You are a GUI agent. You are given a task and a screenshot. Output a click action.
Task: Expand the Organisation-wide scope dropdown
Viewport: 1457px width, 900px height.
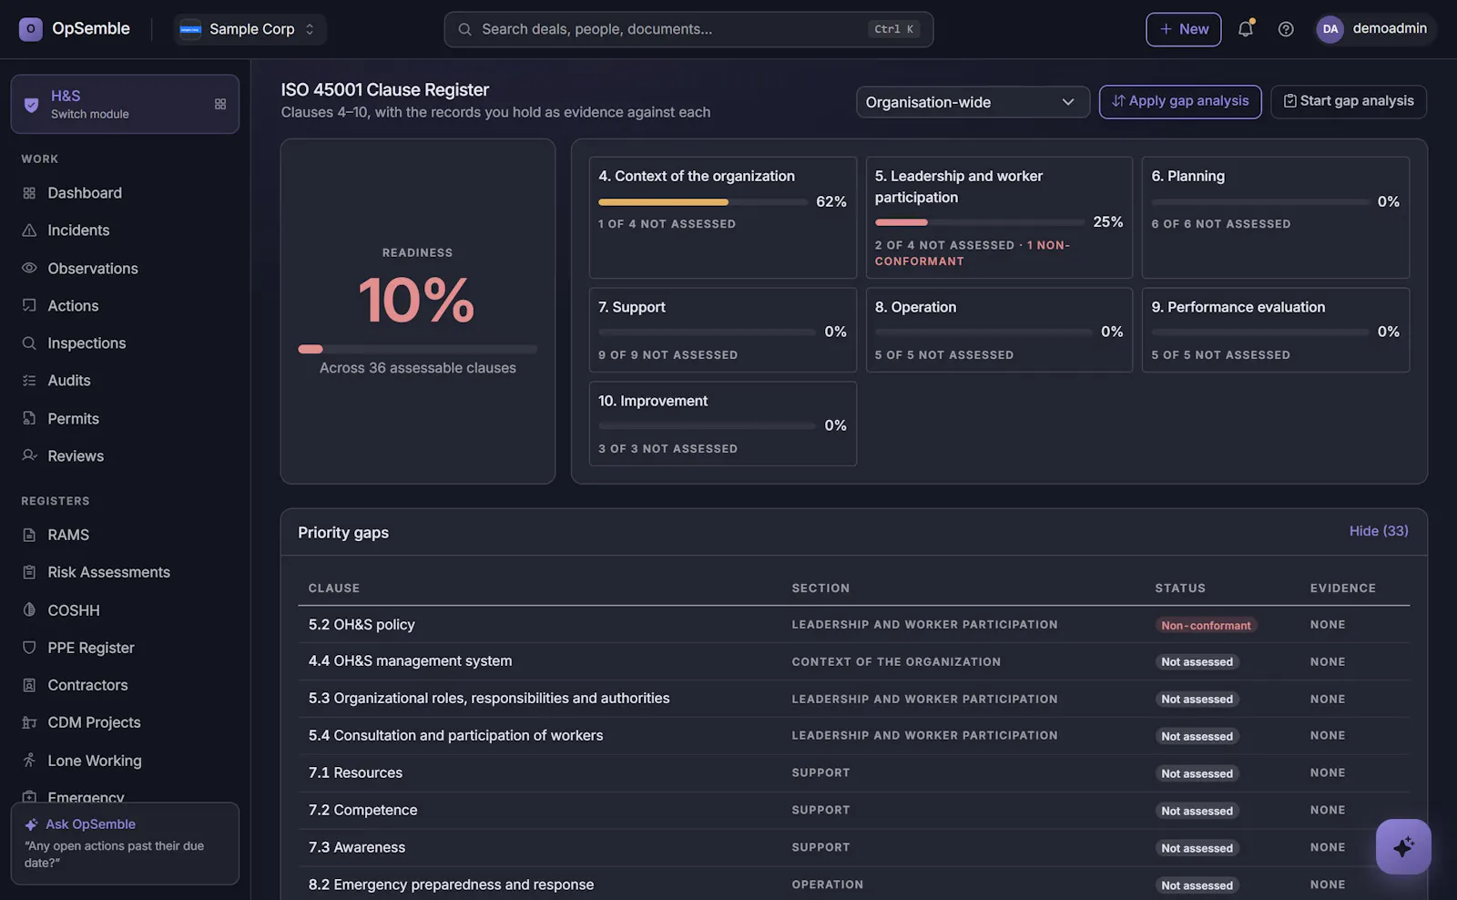point(973,102)
